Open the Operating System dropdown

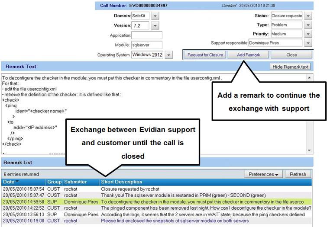click(168, 55)
